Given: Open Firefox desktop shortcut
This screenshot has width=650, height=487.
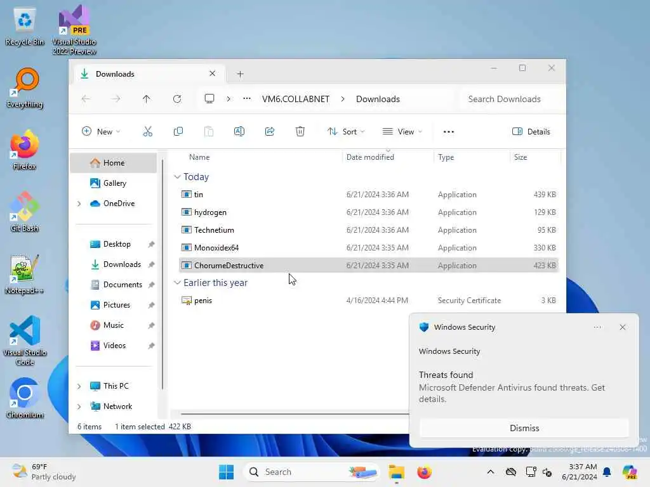Looking at the screenshot, I should pyautogui.click(x=25, y=150).
